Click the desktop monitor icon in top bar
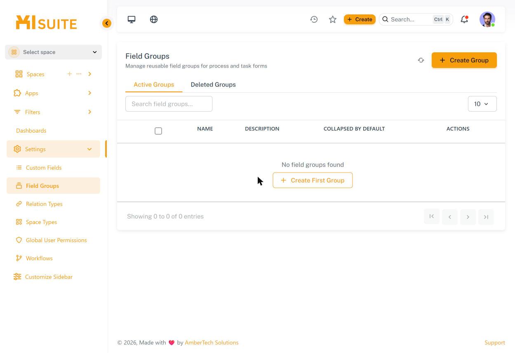The width and height of the screenshot is (515, 353). pyautogui.click(x=132, y=19)
